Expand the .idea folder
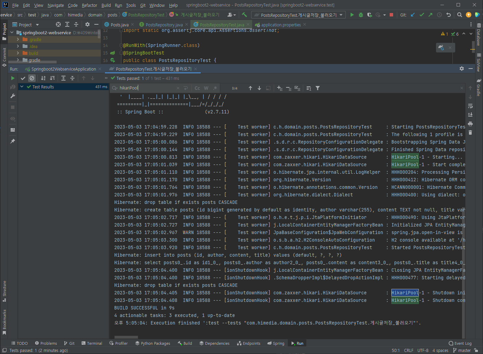This screenshot has width=483, height=354. [x=18, y=46]
